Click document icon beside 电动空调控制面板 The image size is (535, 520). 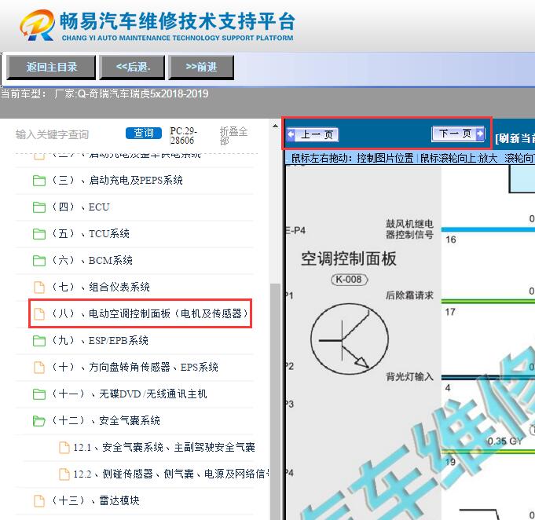(x=39, y=314)
